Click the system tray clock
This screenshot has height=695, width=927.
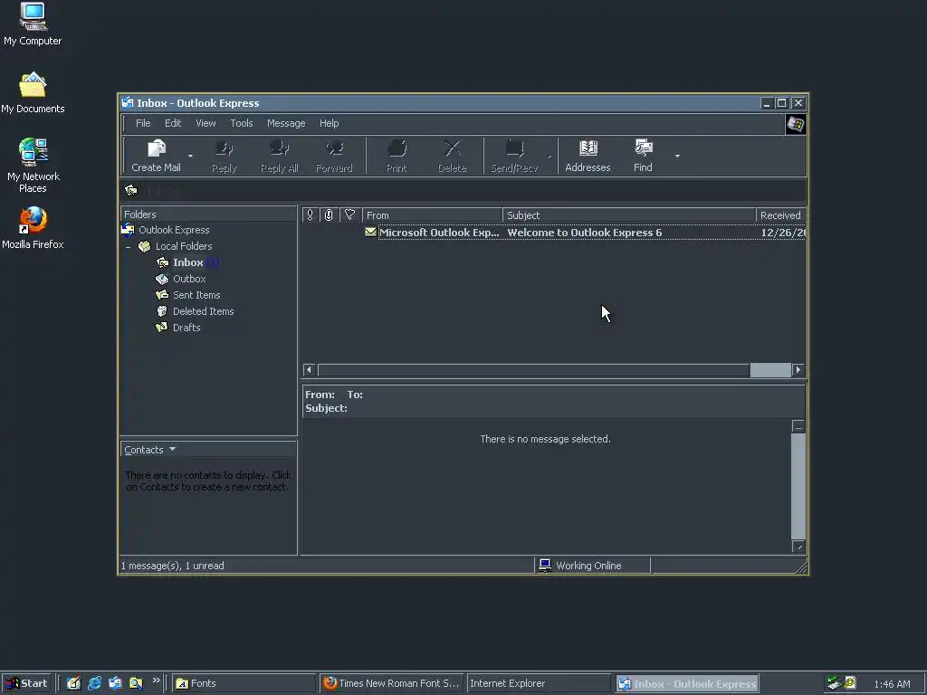click(892, 684)
